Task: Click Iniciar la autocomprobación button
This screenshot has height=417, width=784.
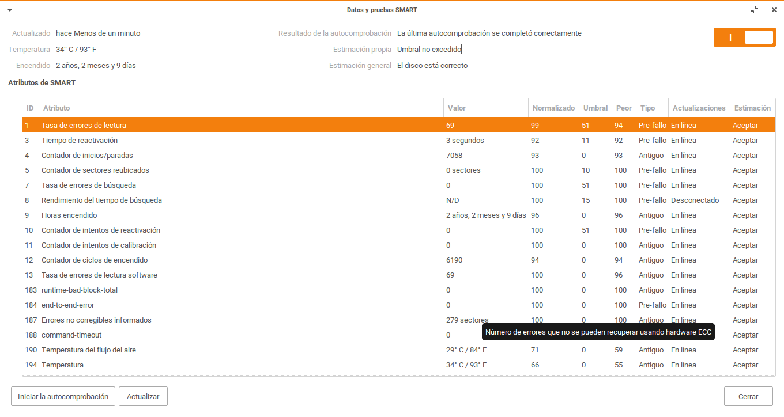Action: tap(63, 396)
